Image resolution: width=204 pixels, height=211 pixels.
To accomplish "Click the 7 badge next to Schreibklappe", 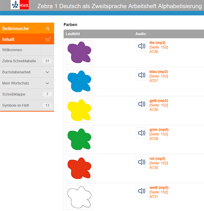I will 47,94.
